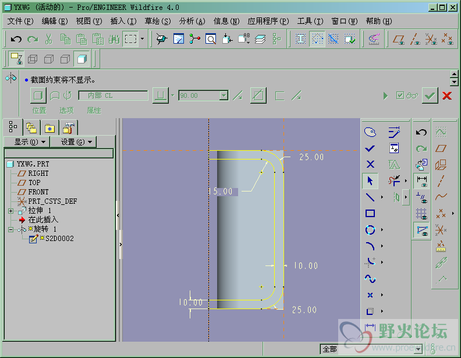This screenshot has width=461, height=358.
Task: Select FRONT datum plane in tree
Action: click(38, 192)
